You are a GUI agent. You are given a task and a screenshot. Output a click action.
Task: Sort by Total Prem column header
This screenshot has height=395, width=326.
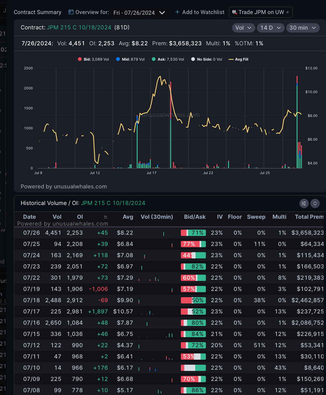pos(309,217)
